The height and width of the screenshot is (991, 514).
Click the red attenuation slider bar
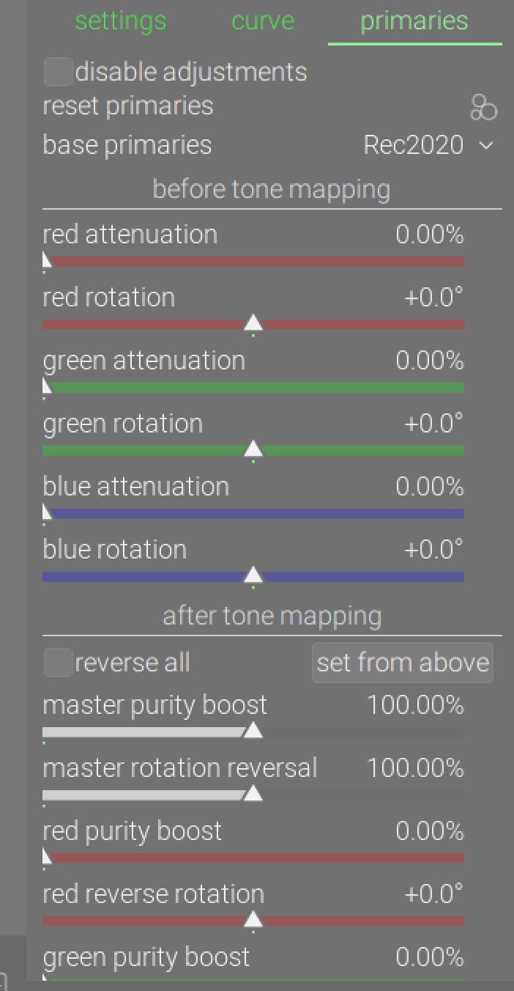(x=253, y=262)
